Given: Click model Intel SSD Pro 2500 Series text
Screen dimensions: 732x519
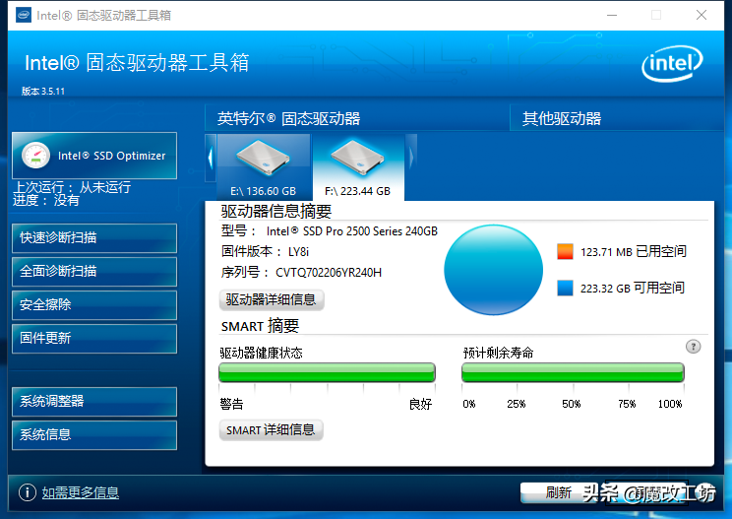Looking at the screenshot, I should point(352,231).
